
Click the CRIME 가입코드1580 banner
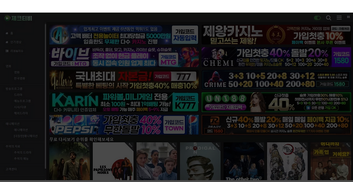point(276,80)
